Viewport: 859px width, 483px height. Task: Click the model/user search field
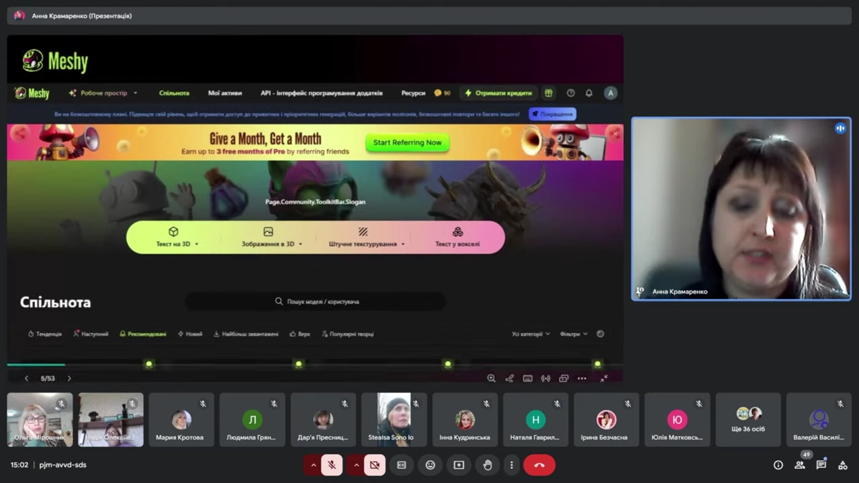coord(316,302)
